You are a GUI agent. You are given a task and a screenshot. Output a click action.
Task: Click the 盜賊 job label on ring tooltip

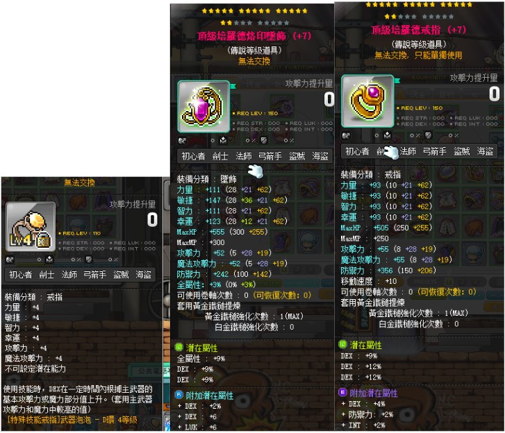(461, 151)
